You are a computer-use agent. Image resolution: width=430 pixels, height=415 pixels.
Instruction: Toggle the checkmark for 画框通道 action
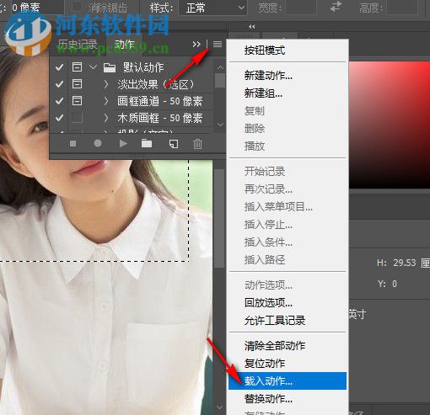click(x=59, y=101)
